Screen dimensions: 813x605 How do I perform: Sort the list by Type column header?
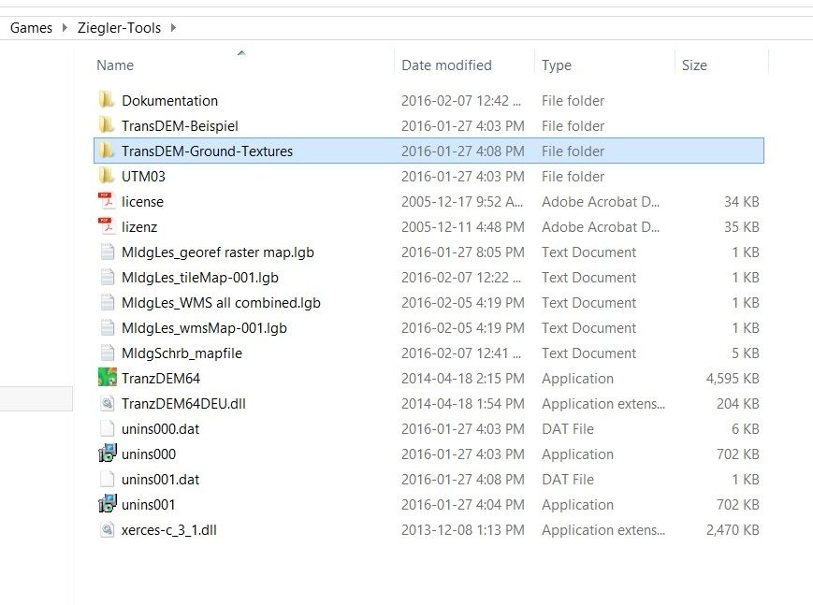pyautogui.click(x=557, y=65)
